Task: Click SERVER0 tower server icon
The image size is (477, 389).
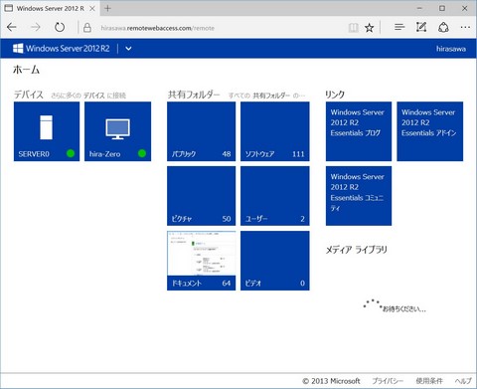Action: click(47, 127)
